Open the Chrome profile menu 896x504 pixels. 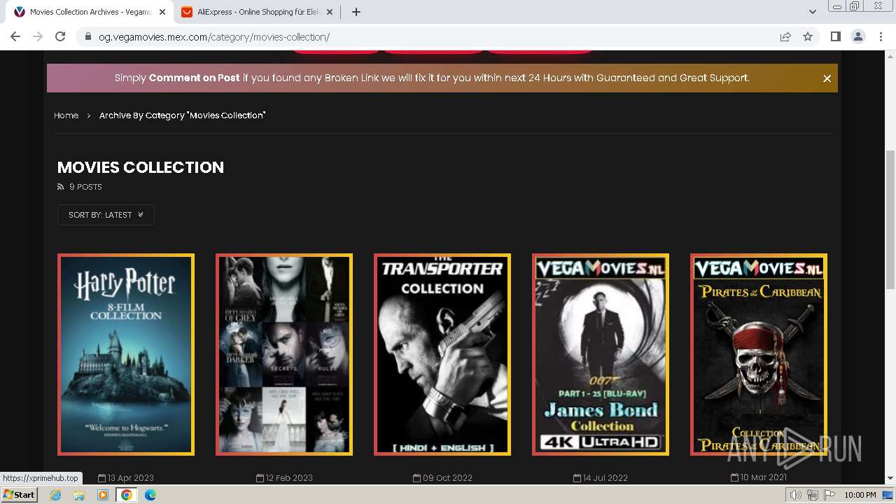(x=857, y=36)
